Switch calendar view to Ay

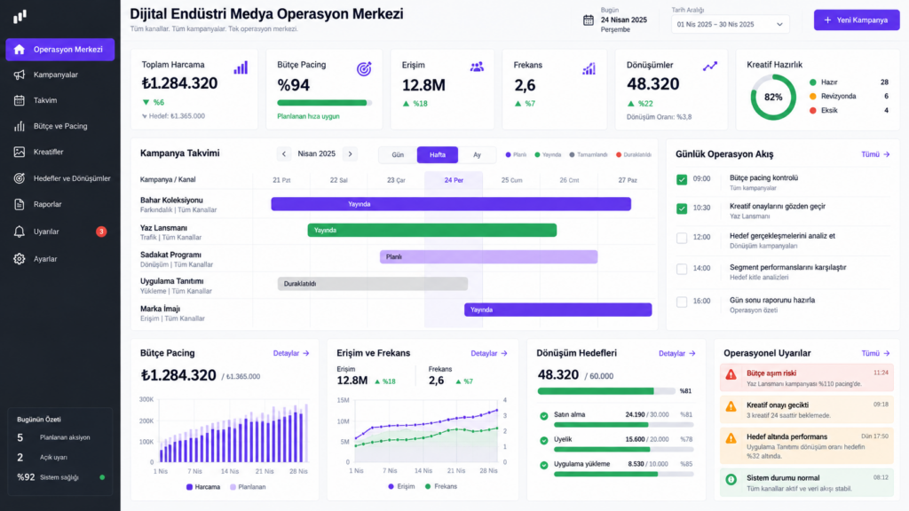tap(477, 154)
